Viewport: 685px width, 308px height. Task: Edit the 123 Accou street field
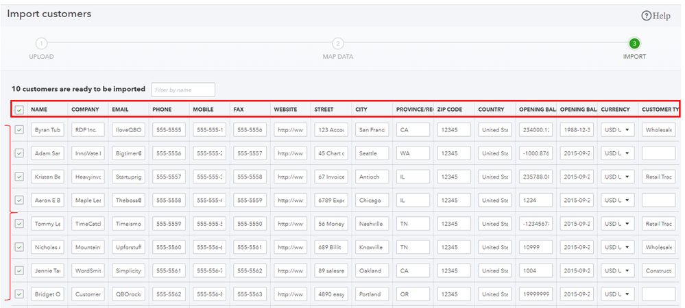click(332, 129)
